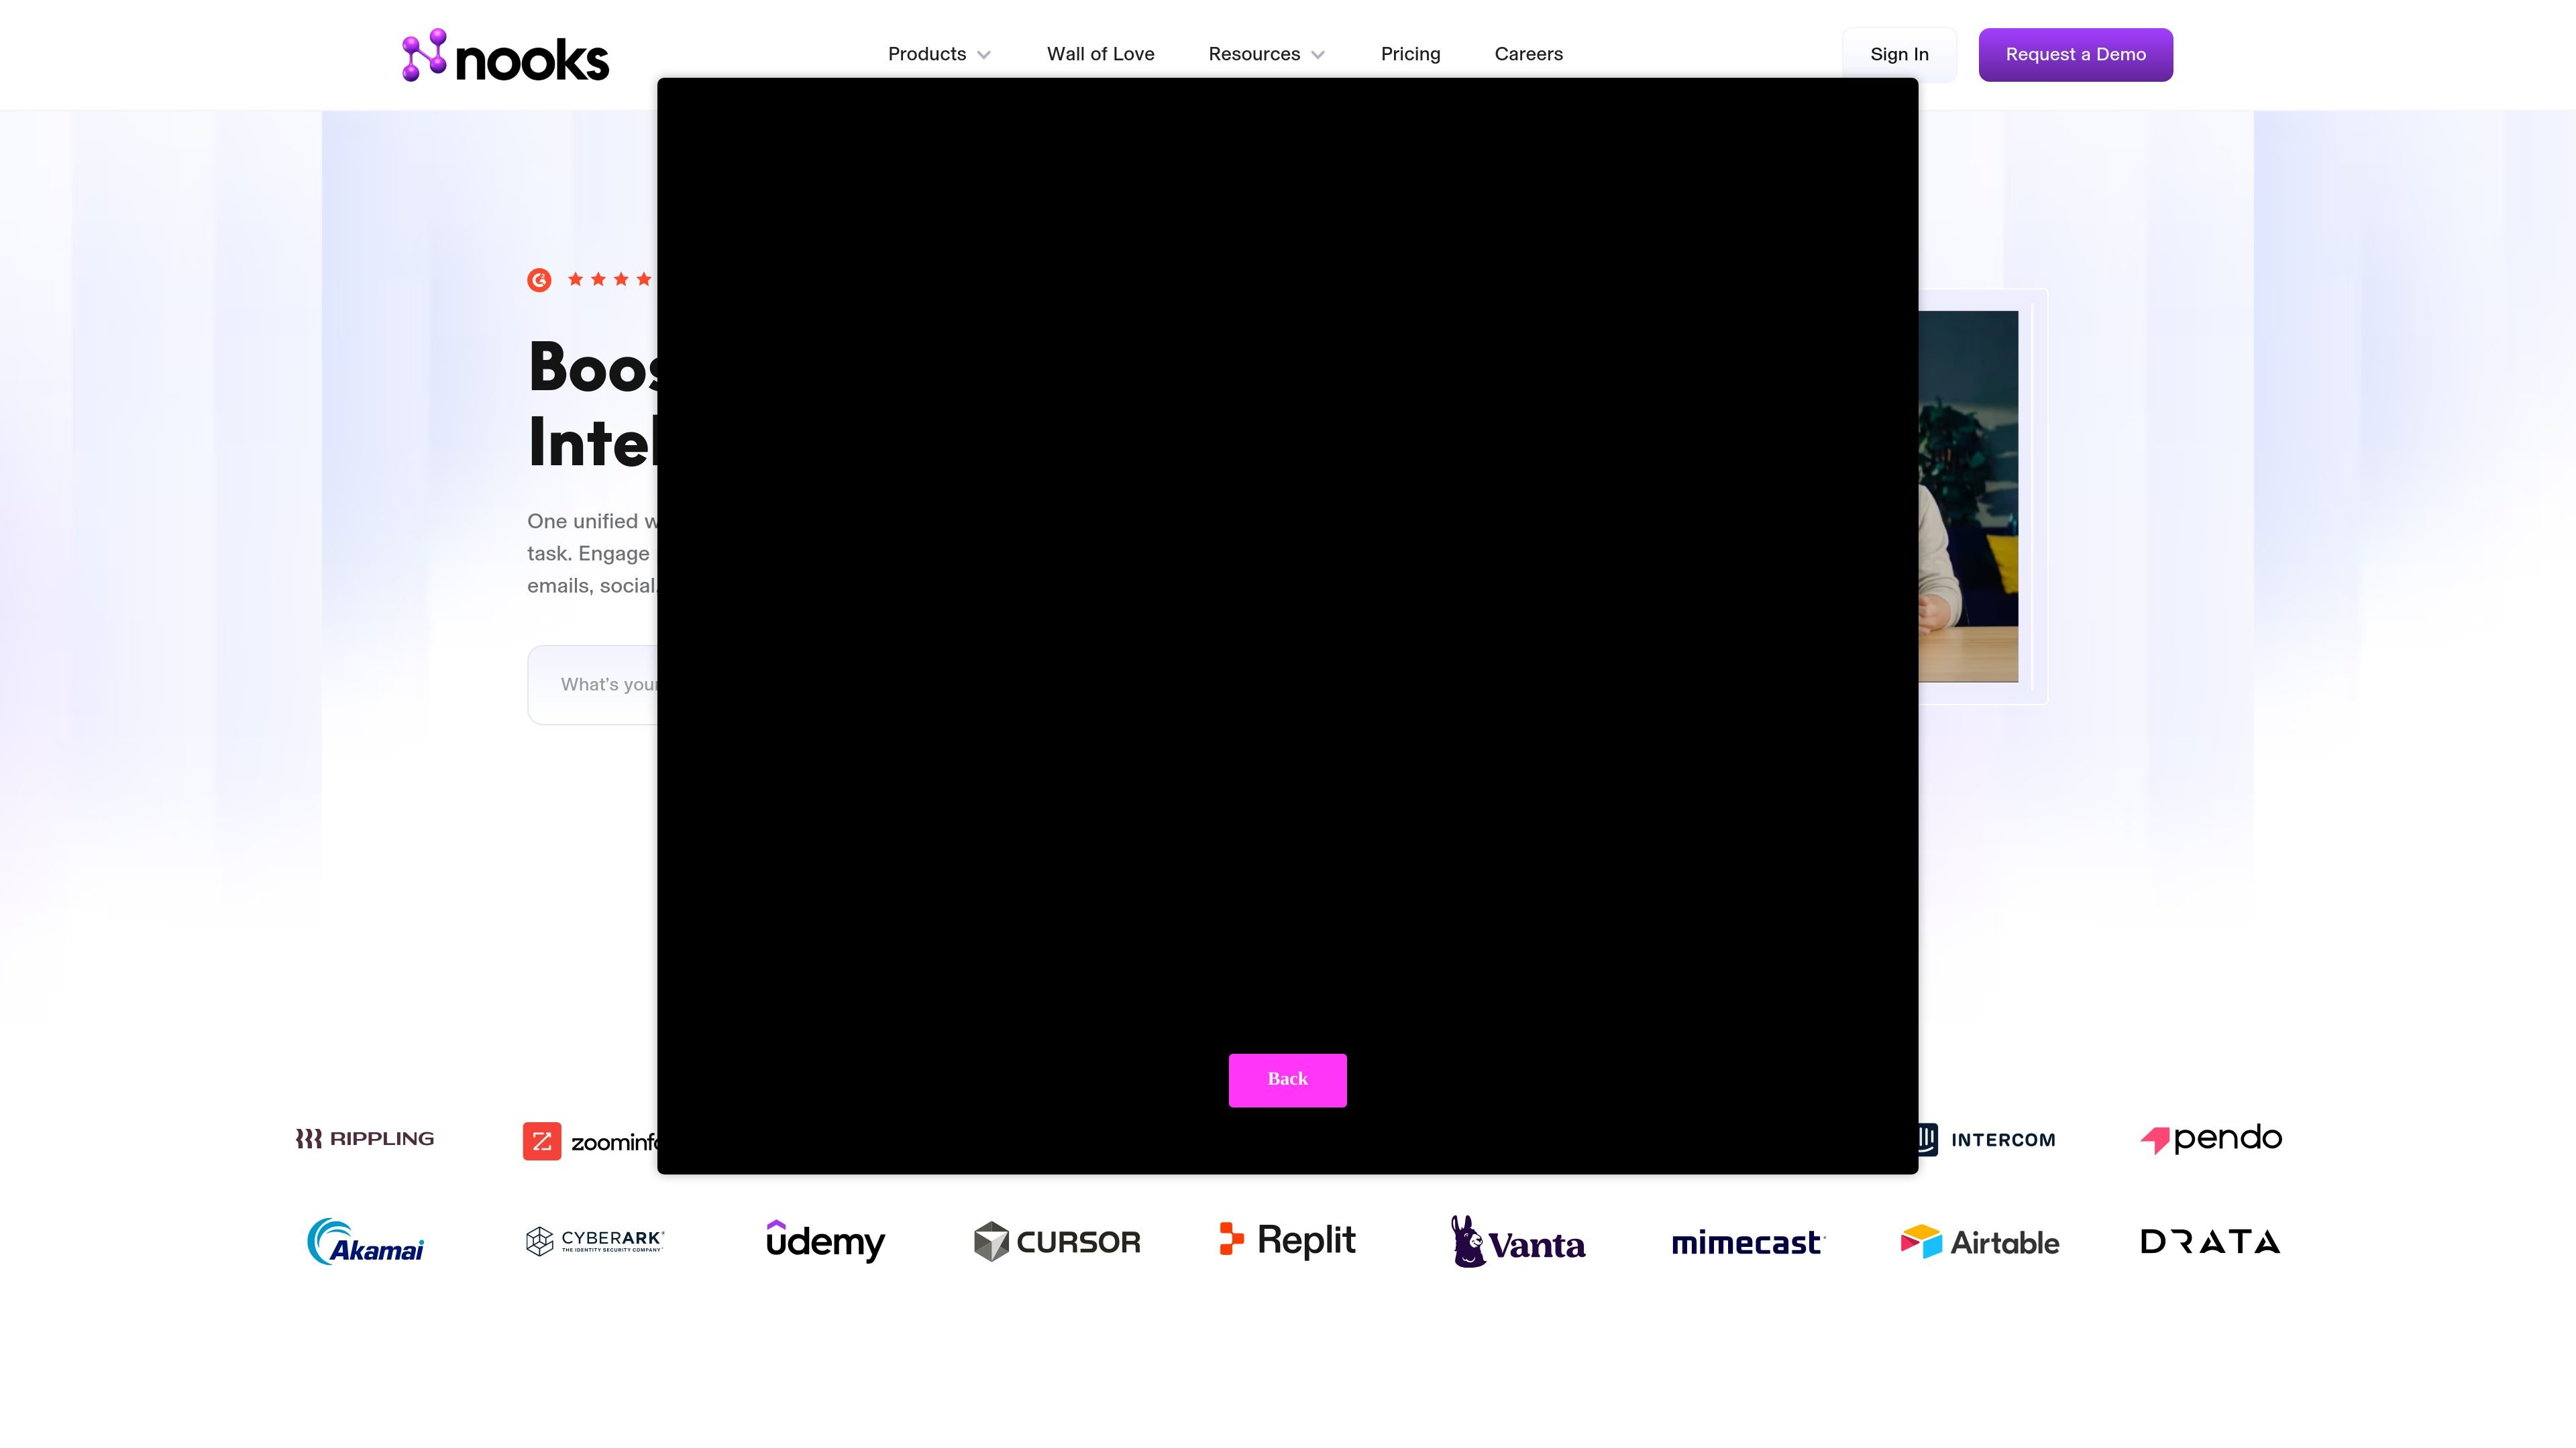
Task: Click the CyberArk logo
Action: pyautogui.click(x=595, y=1241)
